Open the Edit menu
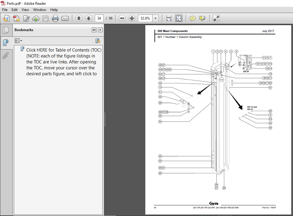293x216 pixels. click(x=15, y=10)
